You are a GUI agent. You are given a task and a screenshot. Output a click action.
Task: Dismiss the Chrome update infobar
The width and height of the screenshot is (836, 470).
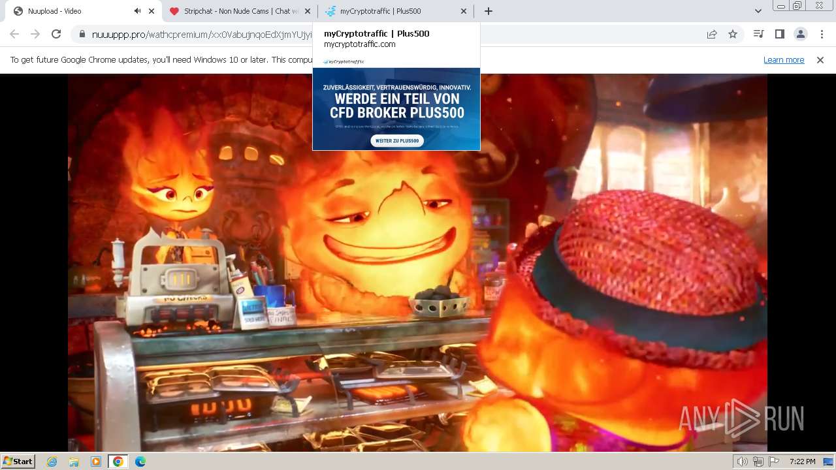(x=820, y=60)
